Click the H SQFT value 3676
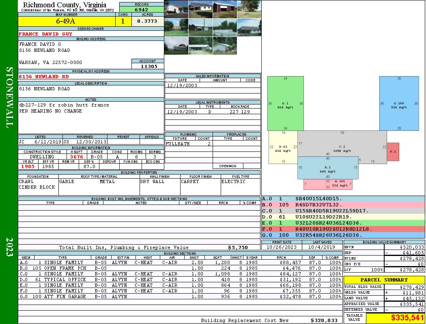The image size is (426, 324). pyautogui.click(x=77, y=157)
